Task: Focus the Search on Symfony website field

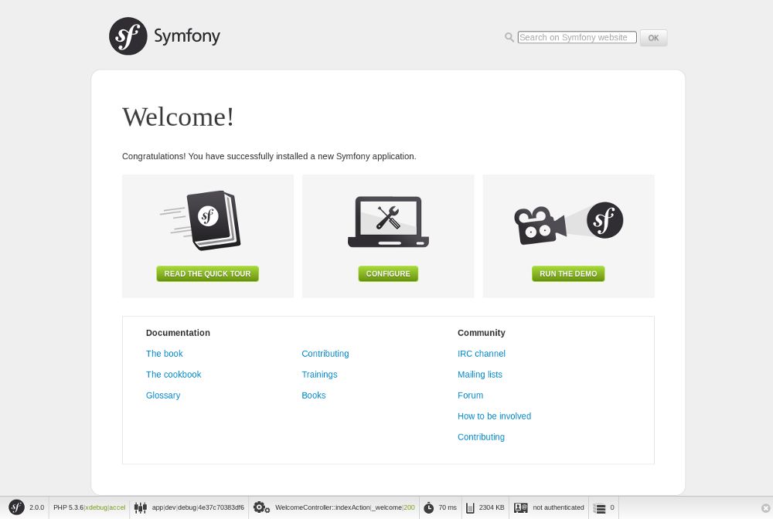Action: tap(577, 37)
